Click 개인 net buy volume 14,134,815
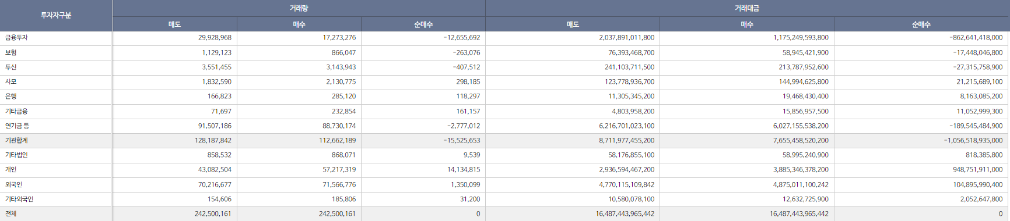The height and width of the screenshot is (221, 1010). coord(464,170)
